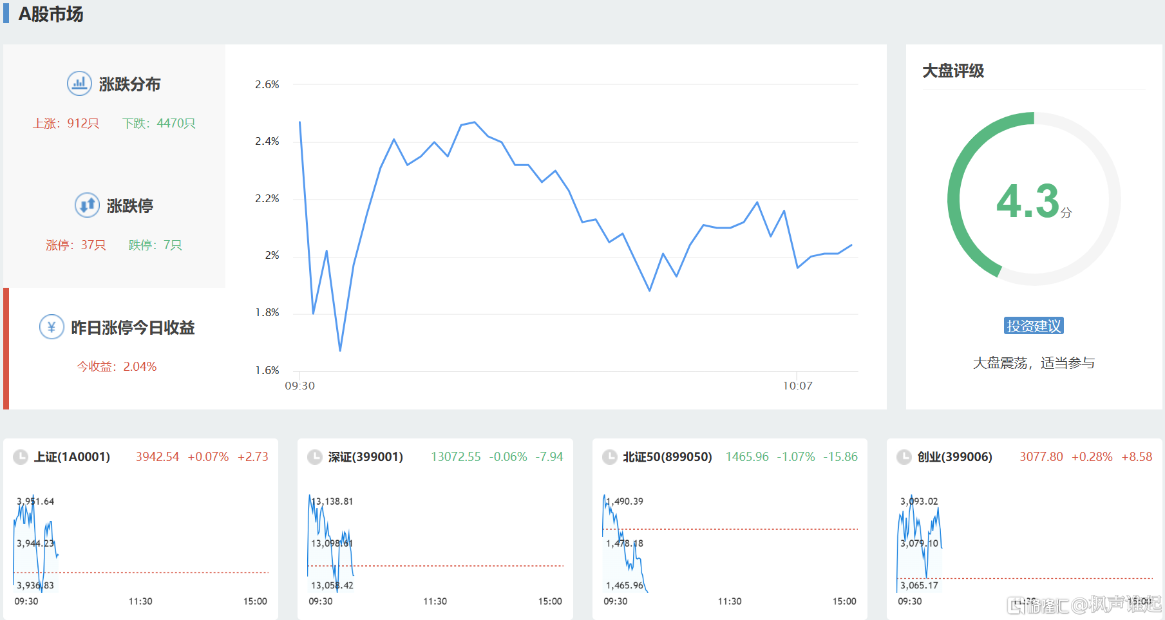This screenshot has height=620, width=1165.
Task: Select the 涨跌分布 tab
Action: tap(129, 84)
